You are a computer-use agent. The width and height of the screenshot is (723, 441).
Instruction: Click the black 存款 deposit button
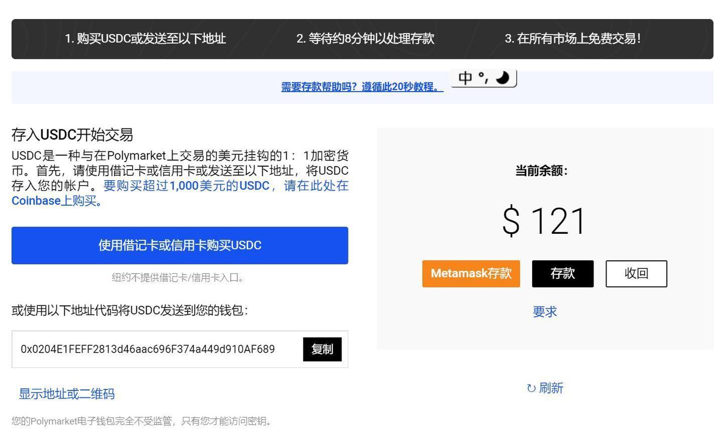[x=563, y=273]
